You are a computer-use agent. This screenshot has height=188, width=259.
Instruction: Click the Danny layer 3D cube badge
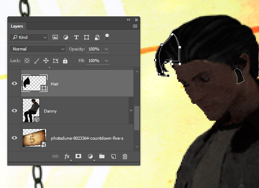pyautogui.click(x=37, y=119)
